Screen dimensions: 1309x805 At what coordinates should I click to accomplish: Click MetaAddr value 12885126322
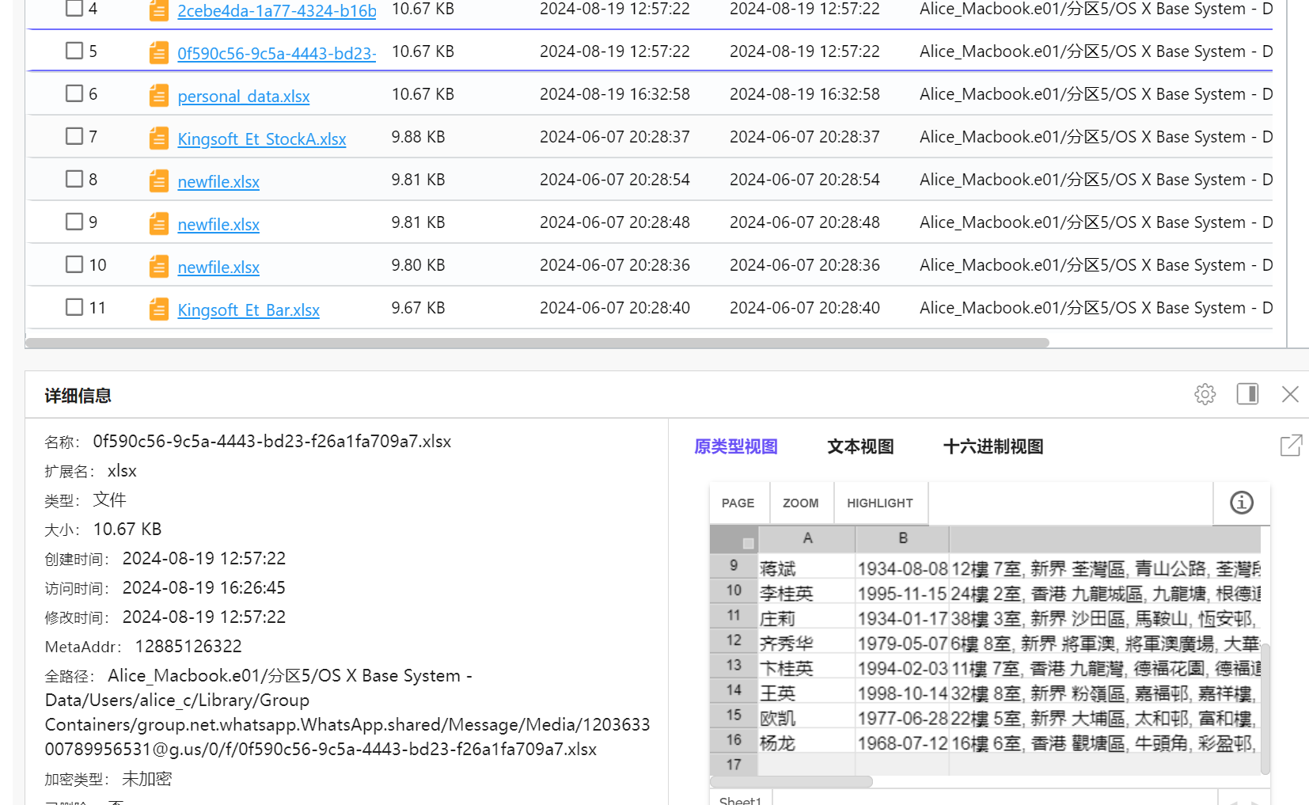click(x=188, y=647)
